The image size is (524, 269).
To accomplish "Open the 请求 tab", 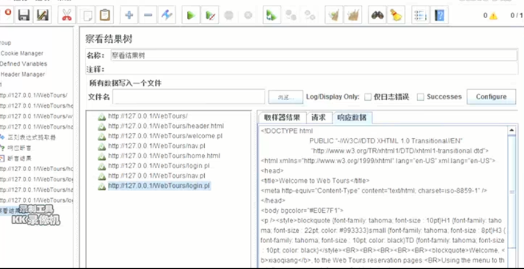I will [x=319, y=117].
